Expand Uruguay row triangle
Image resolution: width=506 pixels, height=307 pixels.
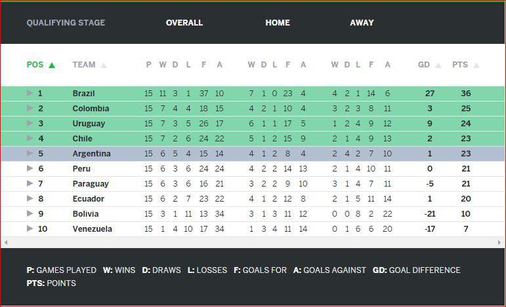click(x=30, y=124)
